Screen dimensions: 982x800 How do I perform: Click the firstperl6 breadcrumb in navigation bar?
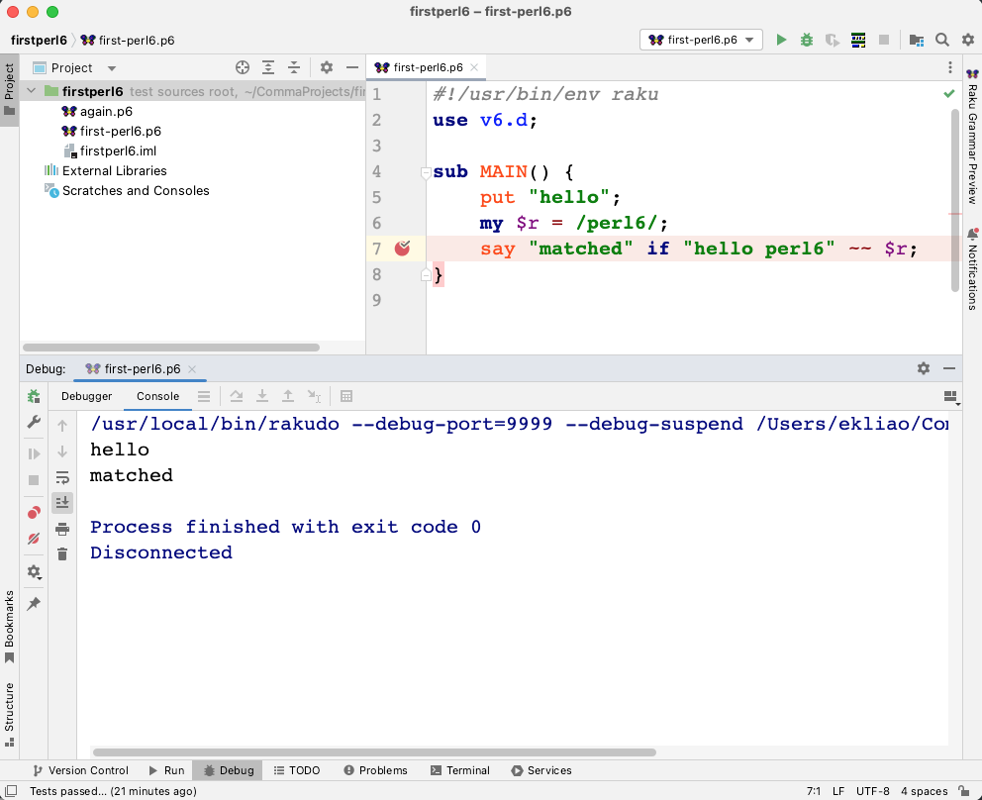click(39, 40)
